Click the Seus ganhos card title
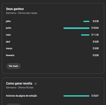 click(x=15, y=9)
